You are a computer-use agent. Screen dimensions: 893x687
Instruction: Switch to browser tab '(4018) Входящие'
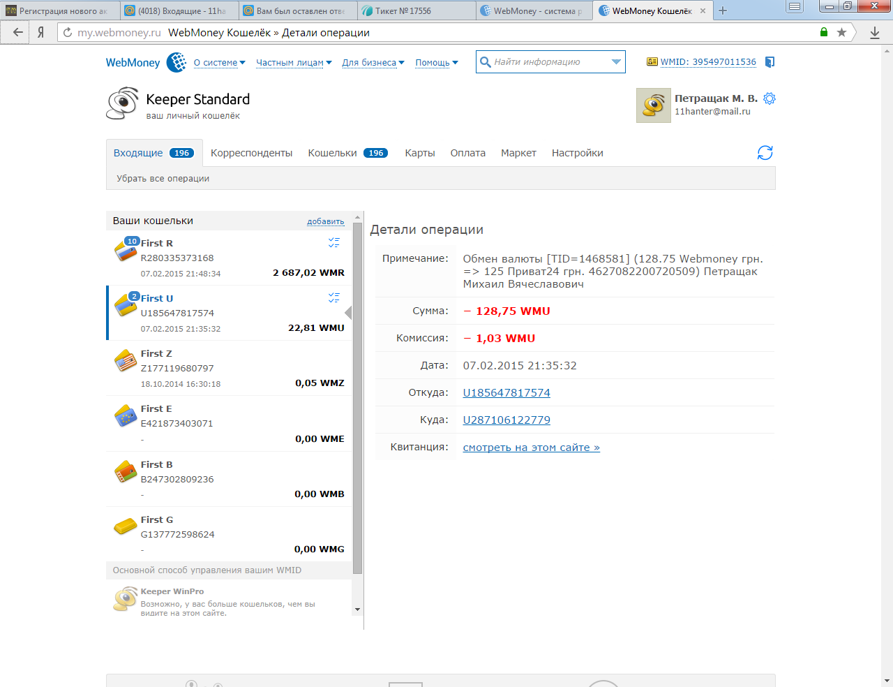click(x=180, y=10)
